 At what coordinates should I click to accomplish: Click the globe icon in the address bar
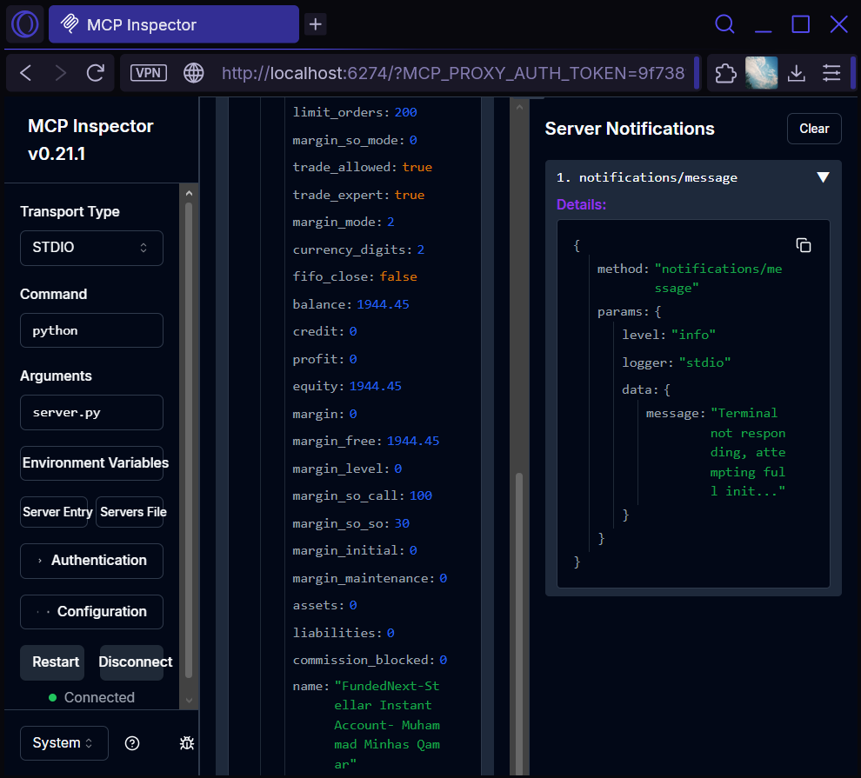193,73
